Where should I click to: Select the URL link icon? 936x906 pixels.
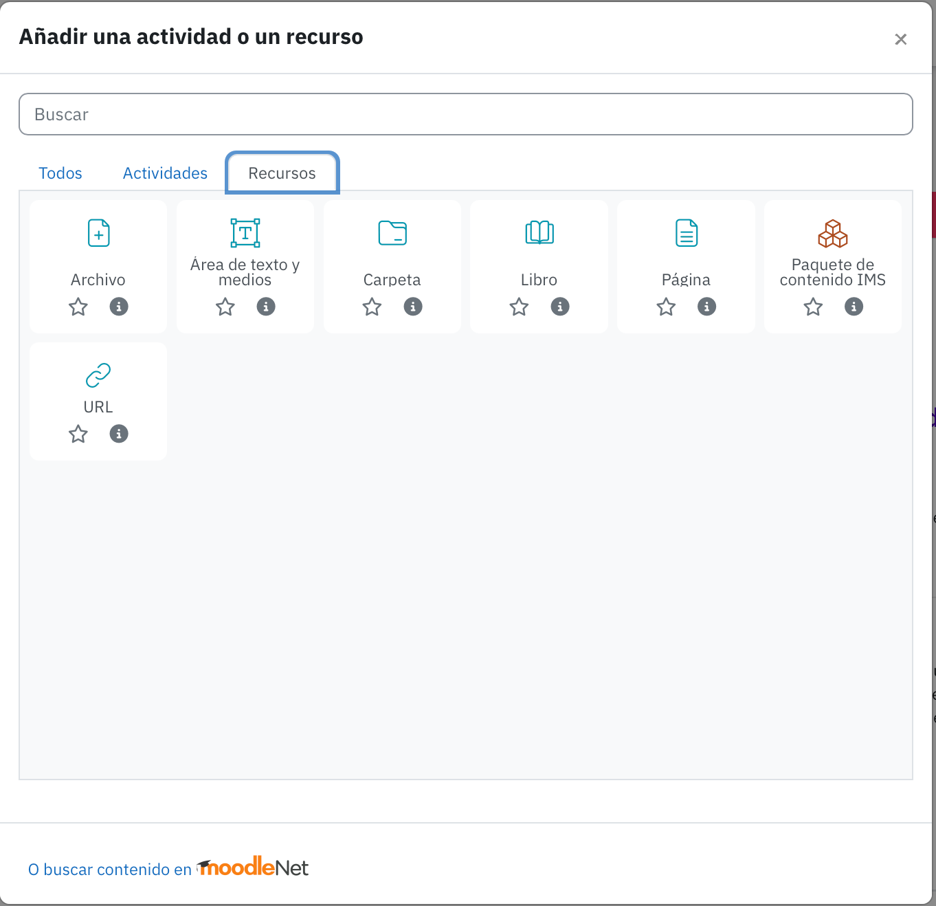[x=98, y=375]
